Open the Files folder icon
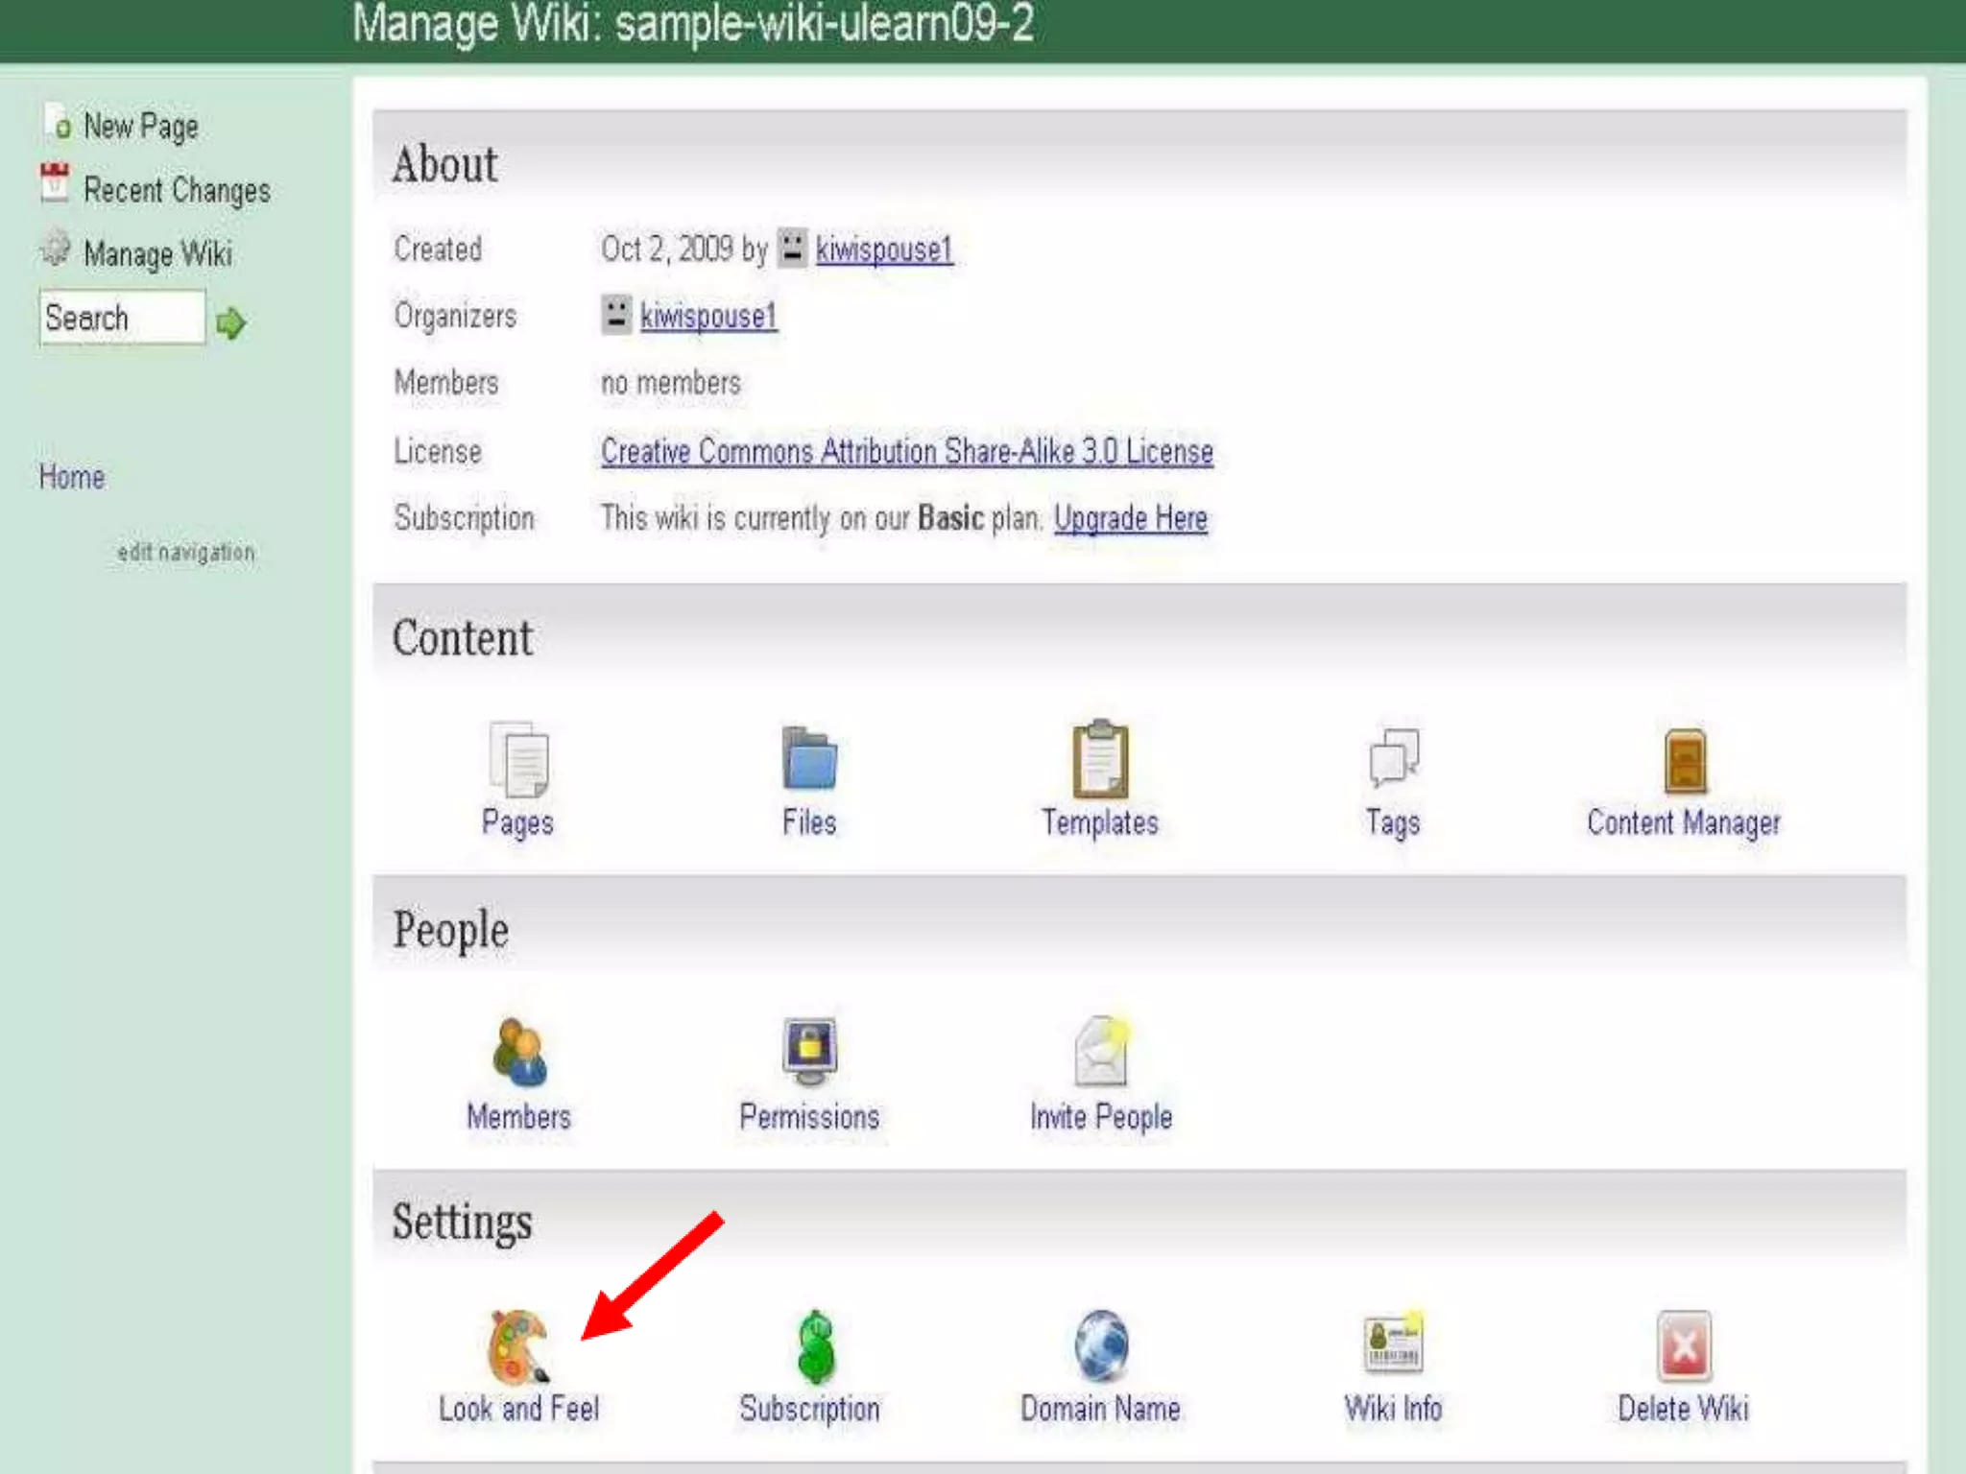This screenshot has width=1966, height=1474. [809, 758]
